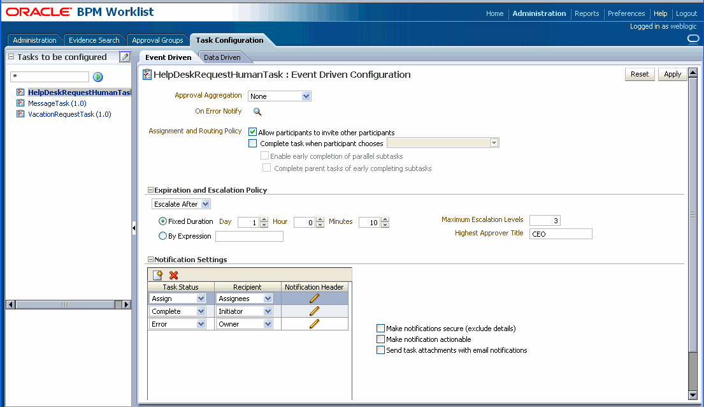Image resolution: width=704 pixels, height=407 pixels.
Task: Check Make notifications secure exclude details
Action: pyautogui.click(x=380, y=328)
